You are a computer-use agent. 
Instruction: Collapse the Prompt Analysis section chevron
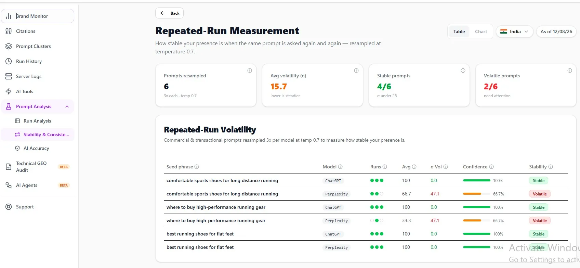tap(67, 106)
